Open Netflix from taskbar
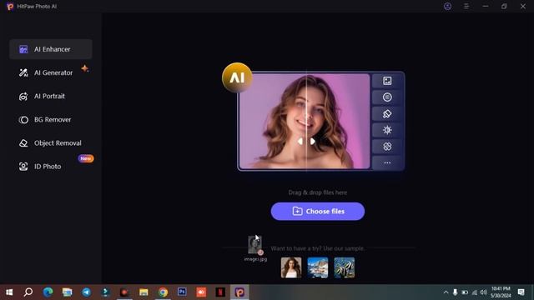The image size is (534, 300). click(x=220, y=292)
